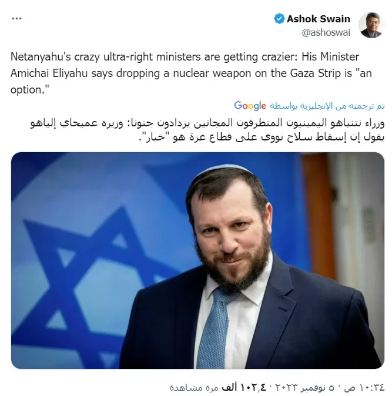Image resolution: width=392 pixels, height=396 pixels.
Task: Click the Ashok Swain display name
Action: (319, 19)
